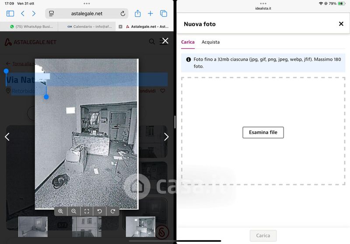Tap the astalegale.net address field
Viewport: 350px width, 244px height.
click(x=86, y=14)
